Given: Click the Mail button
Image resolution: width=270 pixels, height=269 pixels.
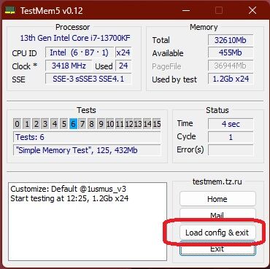Looking at the screenshot, I should click(217, 215).
